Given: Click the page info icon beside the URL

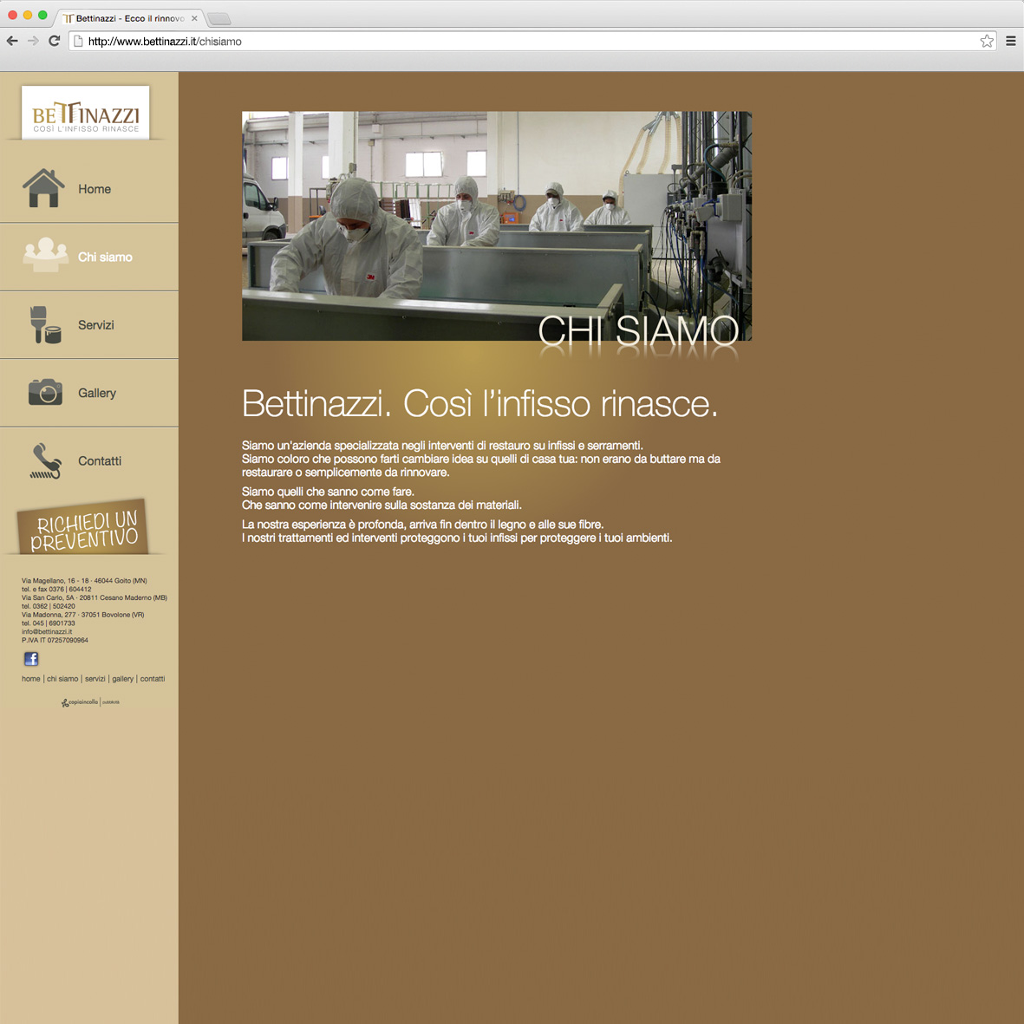Looking at the screenshot, I should (x=78, y=41).
